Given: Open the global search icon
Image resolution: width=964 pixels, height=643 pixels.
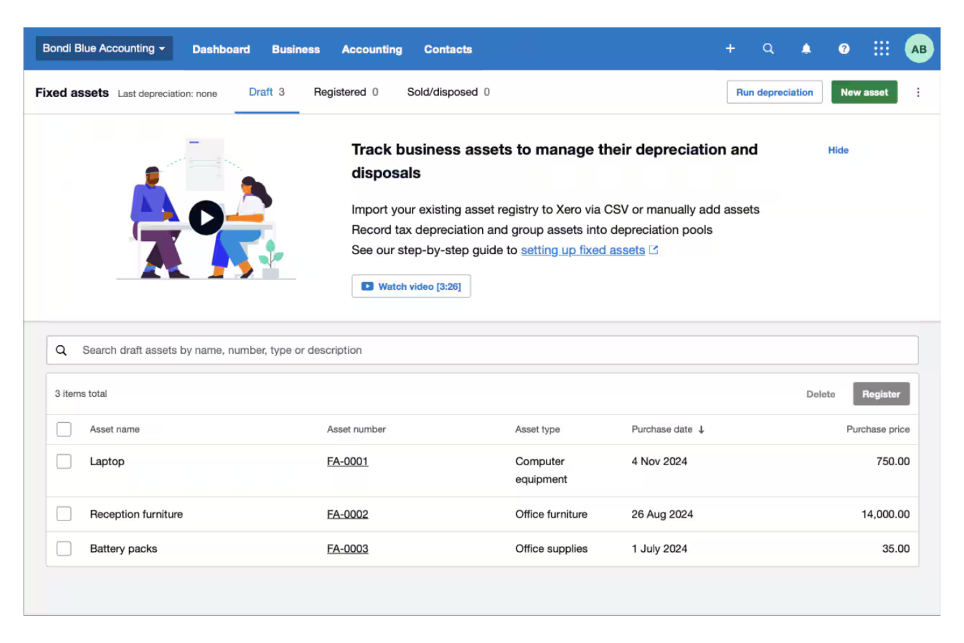Looking at the screenshot, I should tap(769, 48).
